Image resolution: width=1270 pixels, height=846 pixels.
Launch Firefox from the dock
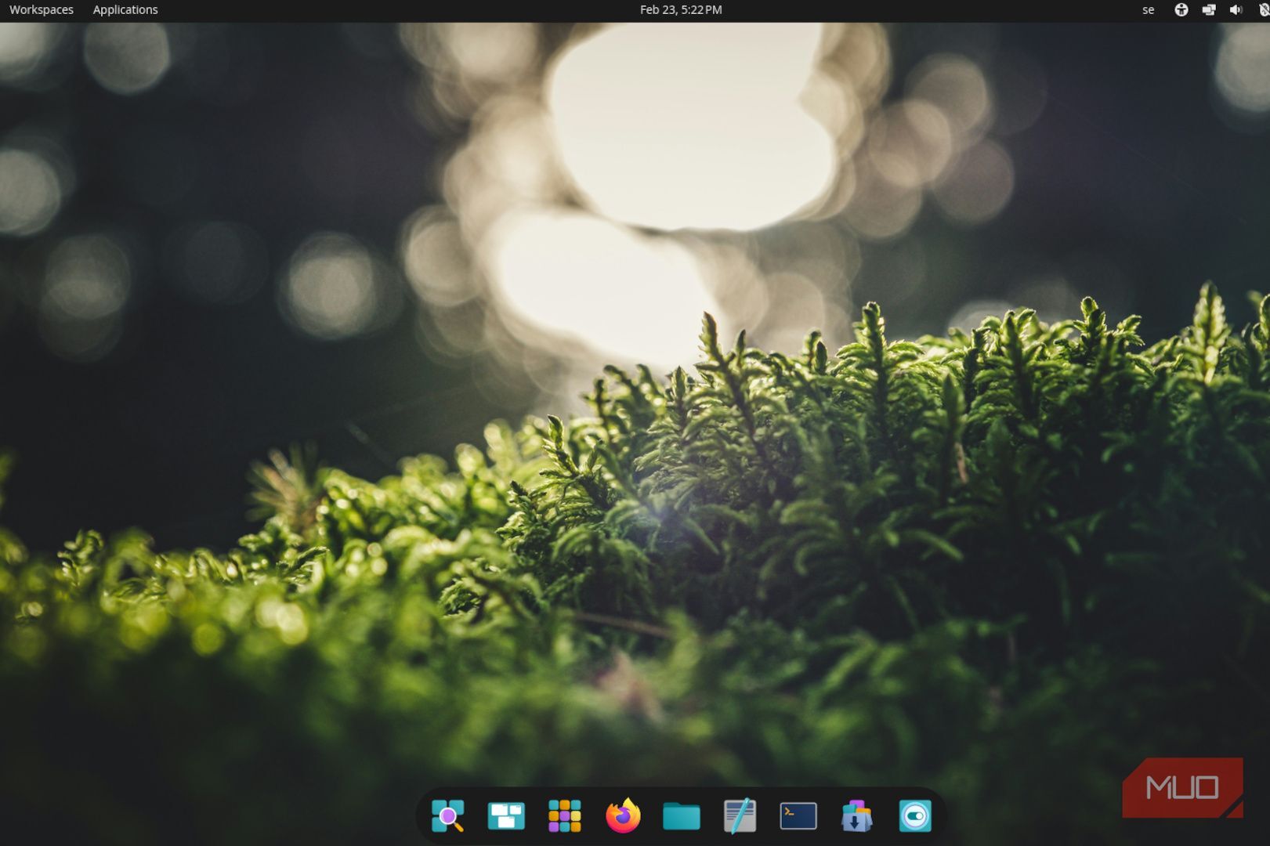(x=623, y=816)
